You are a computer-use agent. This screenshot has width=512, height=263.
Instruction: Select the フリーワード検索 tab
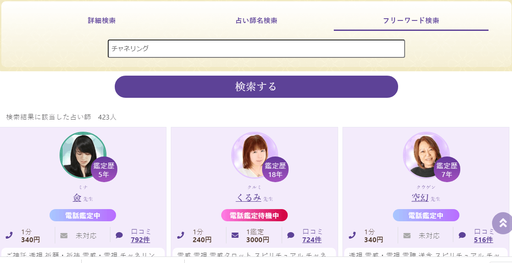411,20
